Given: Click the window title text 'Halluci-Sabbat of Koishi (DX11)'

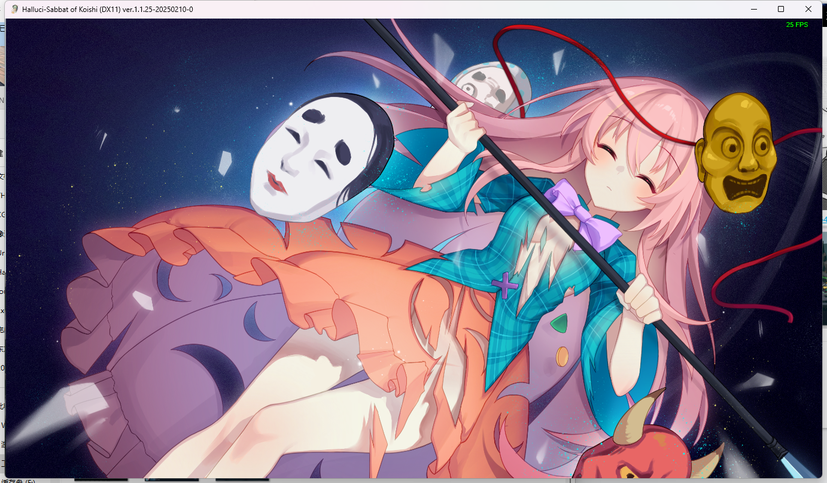Looking at the screenshot, I should click(71, 10).
